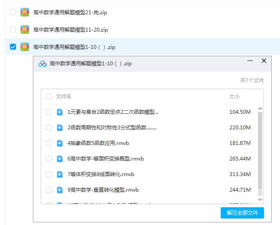Uncheck 高中数学通用解题模型1-10 zip checkbox
The image size is (280, 225).
[x=13, y=47]
